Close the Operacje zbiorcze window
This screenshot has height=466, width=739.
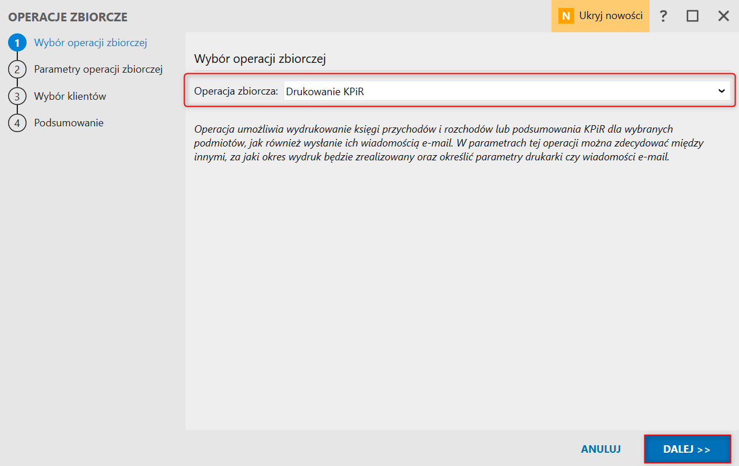723,16
